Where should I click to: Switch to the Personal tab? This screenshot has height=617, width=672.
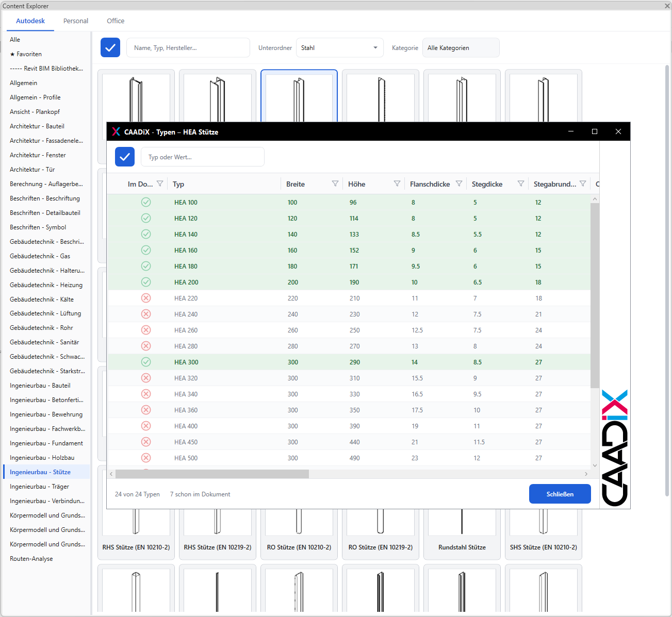(76, 21)
